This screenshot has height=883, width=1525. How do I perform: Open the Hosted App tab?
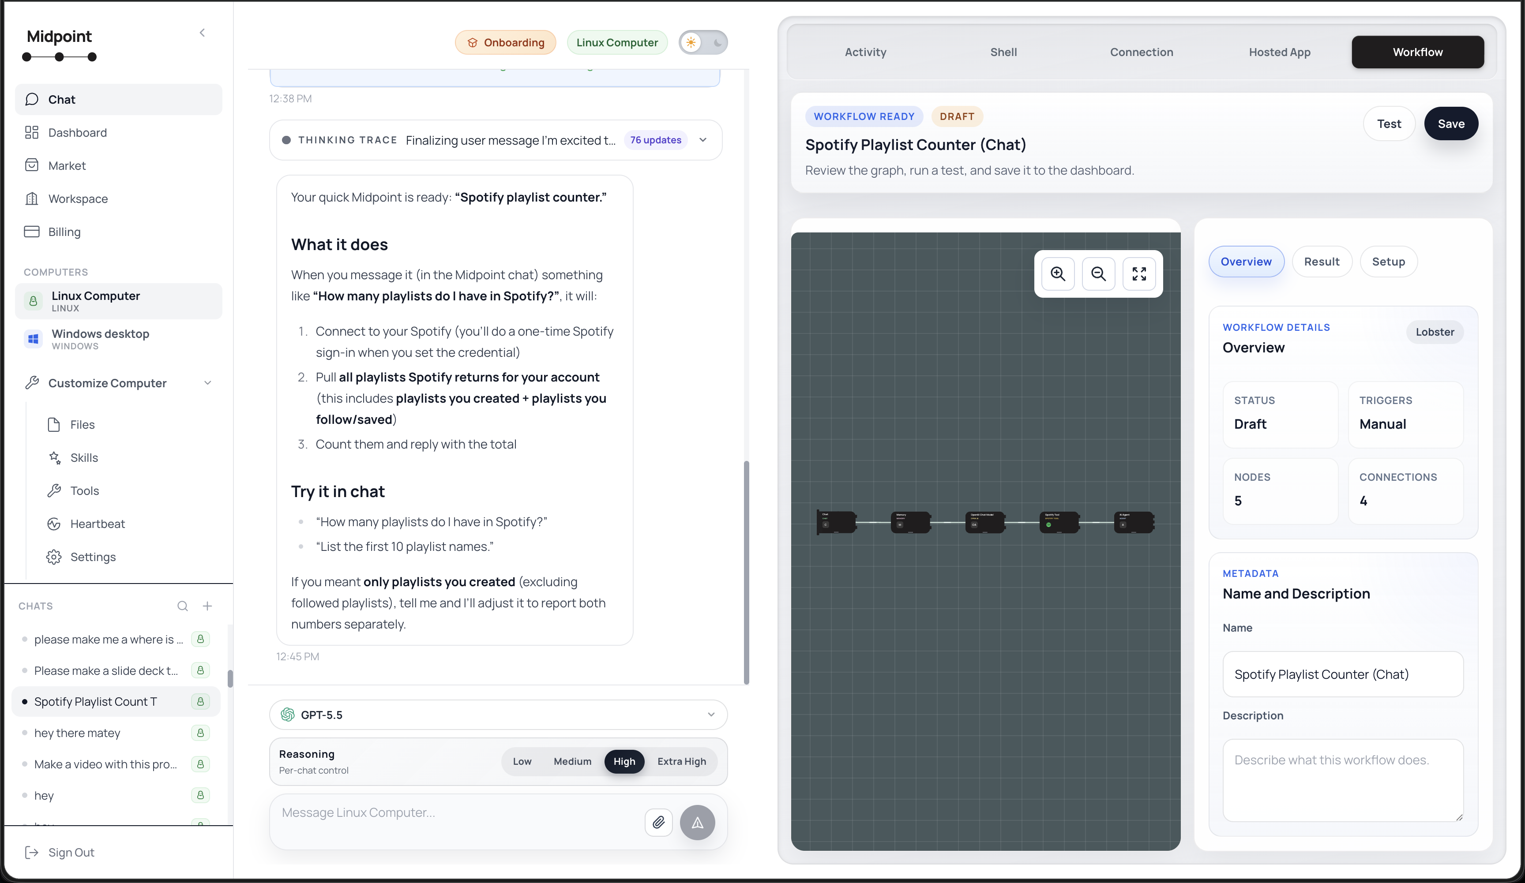click(x=1279, y=52)
